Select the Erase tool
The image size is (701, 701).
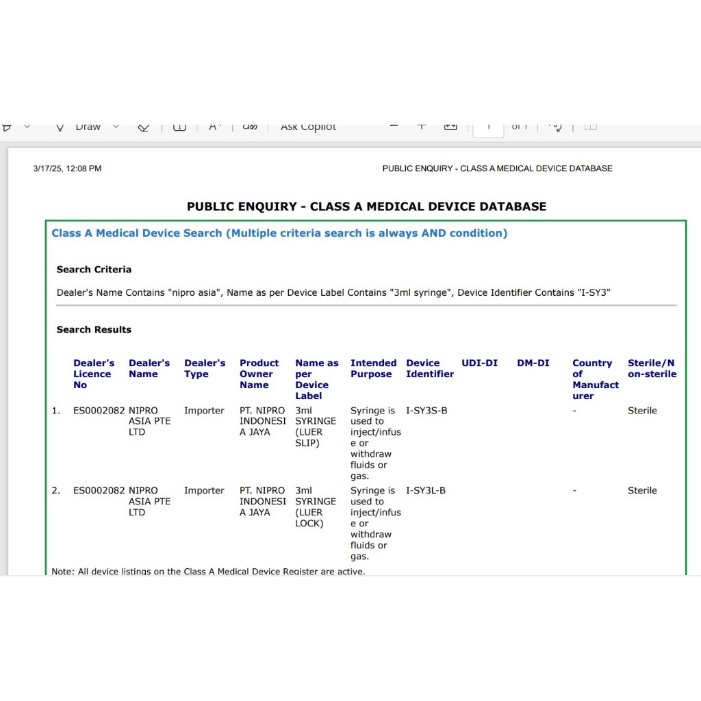pyautogui.click(x=144, y=127)
